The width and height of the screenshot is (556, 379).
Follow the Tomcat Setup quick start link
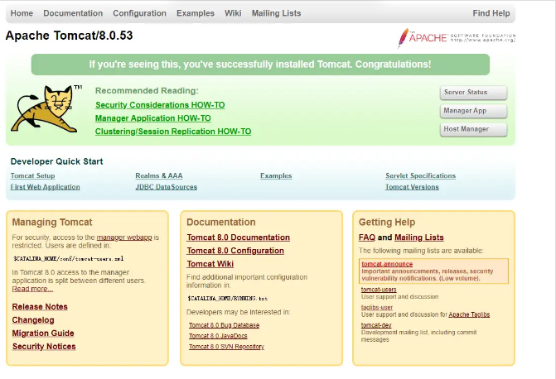point(32,175)
